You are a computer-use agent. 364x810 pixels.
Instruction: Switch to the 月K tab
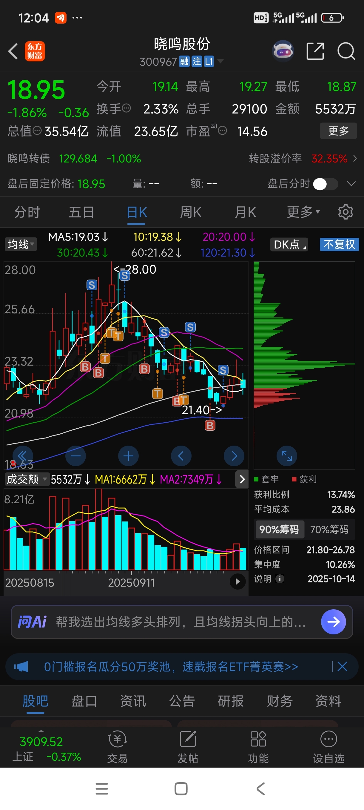[x=245, y=212]
